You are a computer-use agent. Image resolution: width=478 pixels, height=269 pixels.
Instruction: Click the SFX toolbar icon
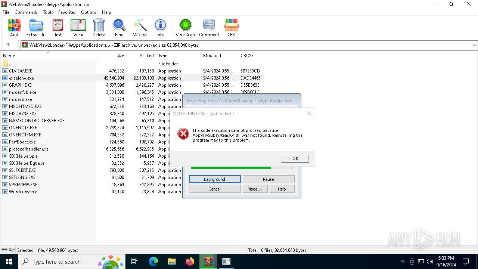(232, 28)
